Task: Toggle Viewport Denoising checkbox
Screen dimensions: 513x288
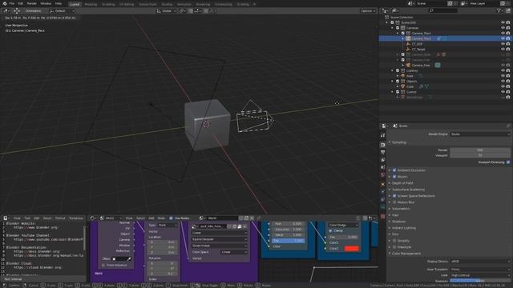Action: [507, 162]
